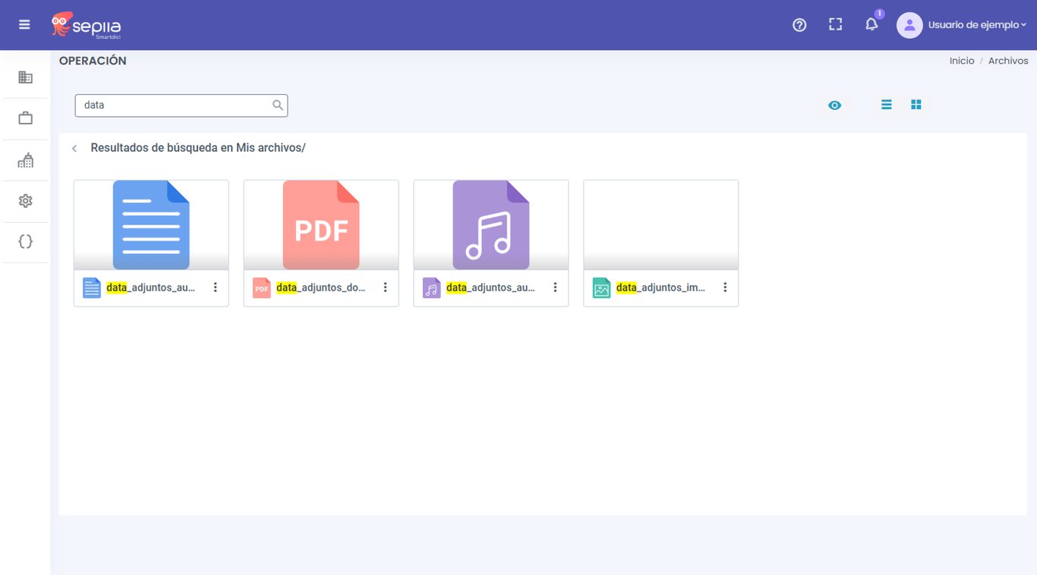Click the magnifier search icon

(278, 105)
